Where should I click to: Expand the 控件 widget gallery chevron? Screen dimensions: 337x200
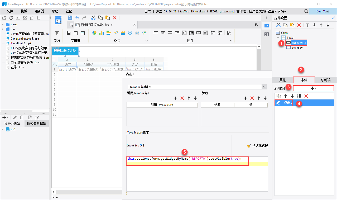[231, 41]
